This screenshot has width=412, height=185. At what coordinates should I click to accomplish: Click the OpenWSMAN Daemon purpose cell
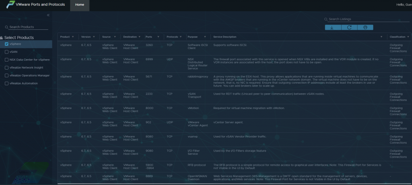pyautogui.click(x=197, y=178)
